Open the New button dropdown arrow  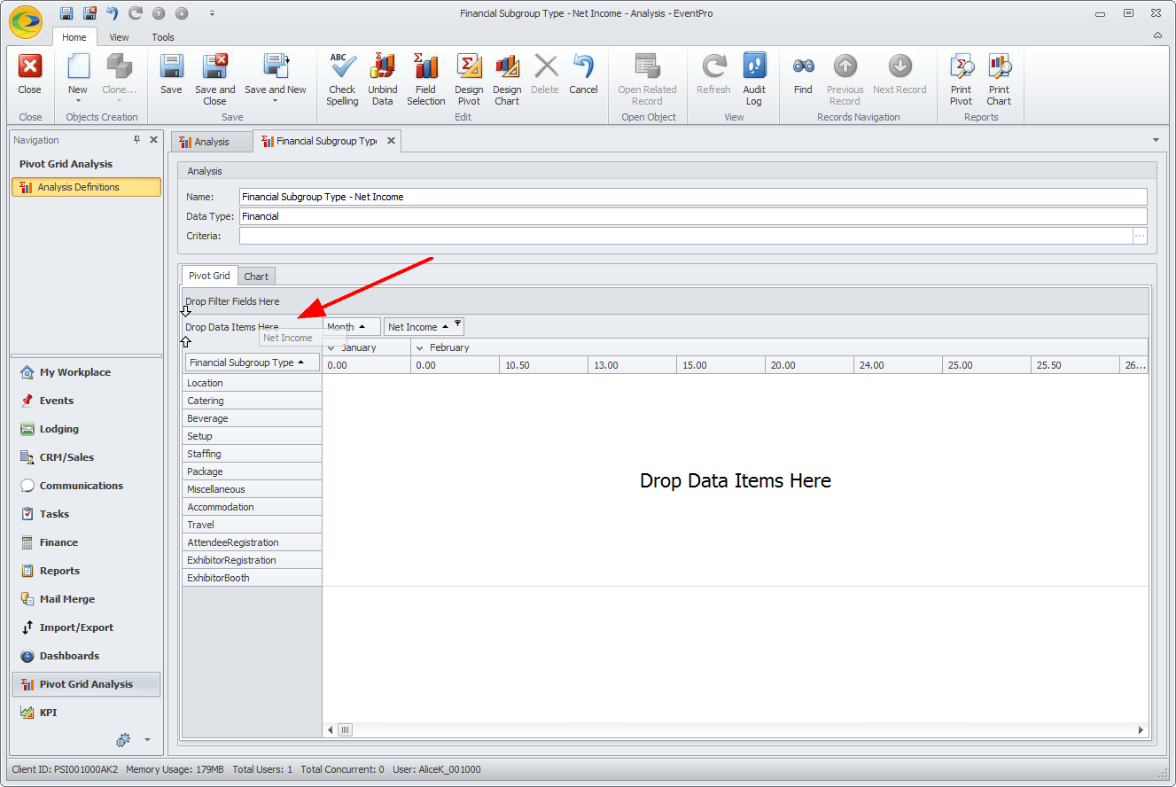tap(78, 101)
